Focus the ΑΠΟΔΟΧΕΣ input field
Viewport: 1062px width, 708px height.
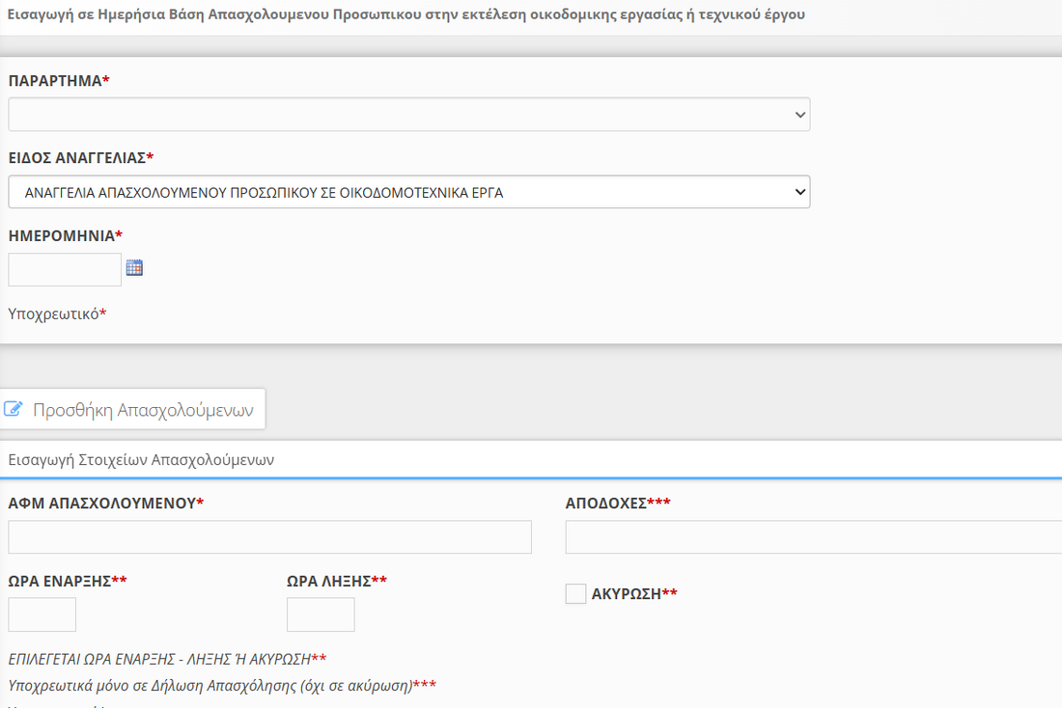coord(813,537)
